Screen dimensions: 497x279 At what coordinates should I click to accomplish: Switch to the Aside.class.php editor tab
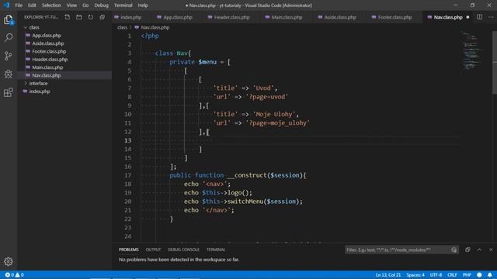tap(340, 17)
